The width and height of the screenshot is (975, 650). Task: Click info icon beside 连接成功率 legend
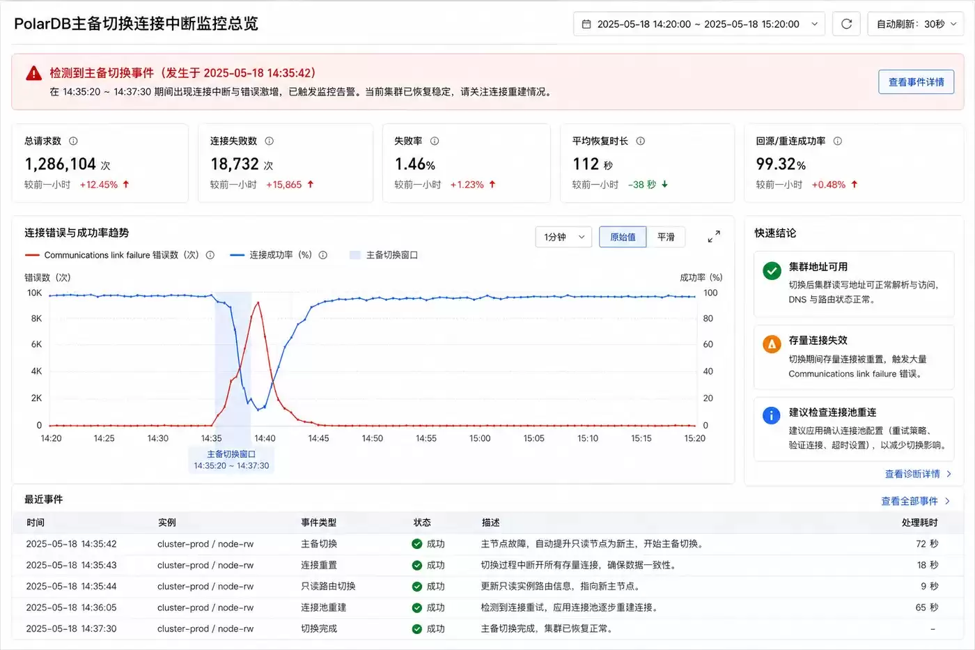point(322,255)
